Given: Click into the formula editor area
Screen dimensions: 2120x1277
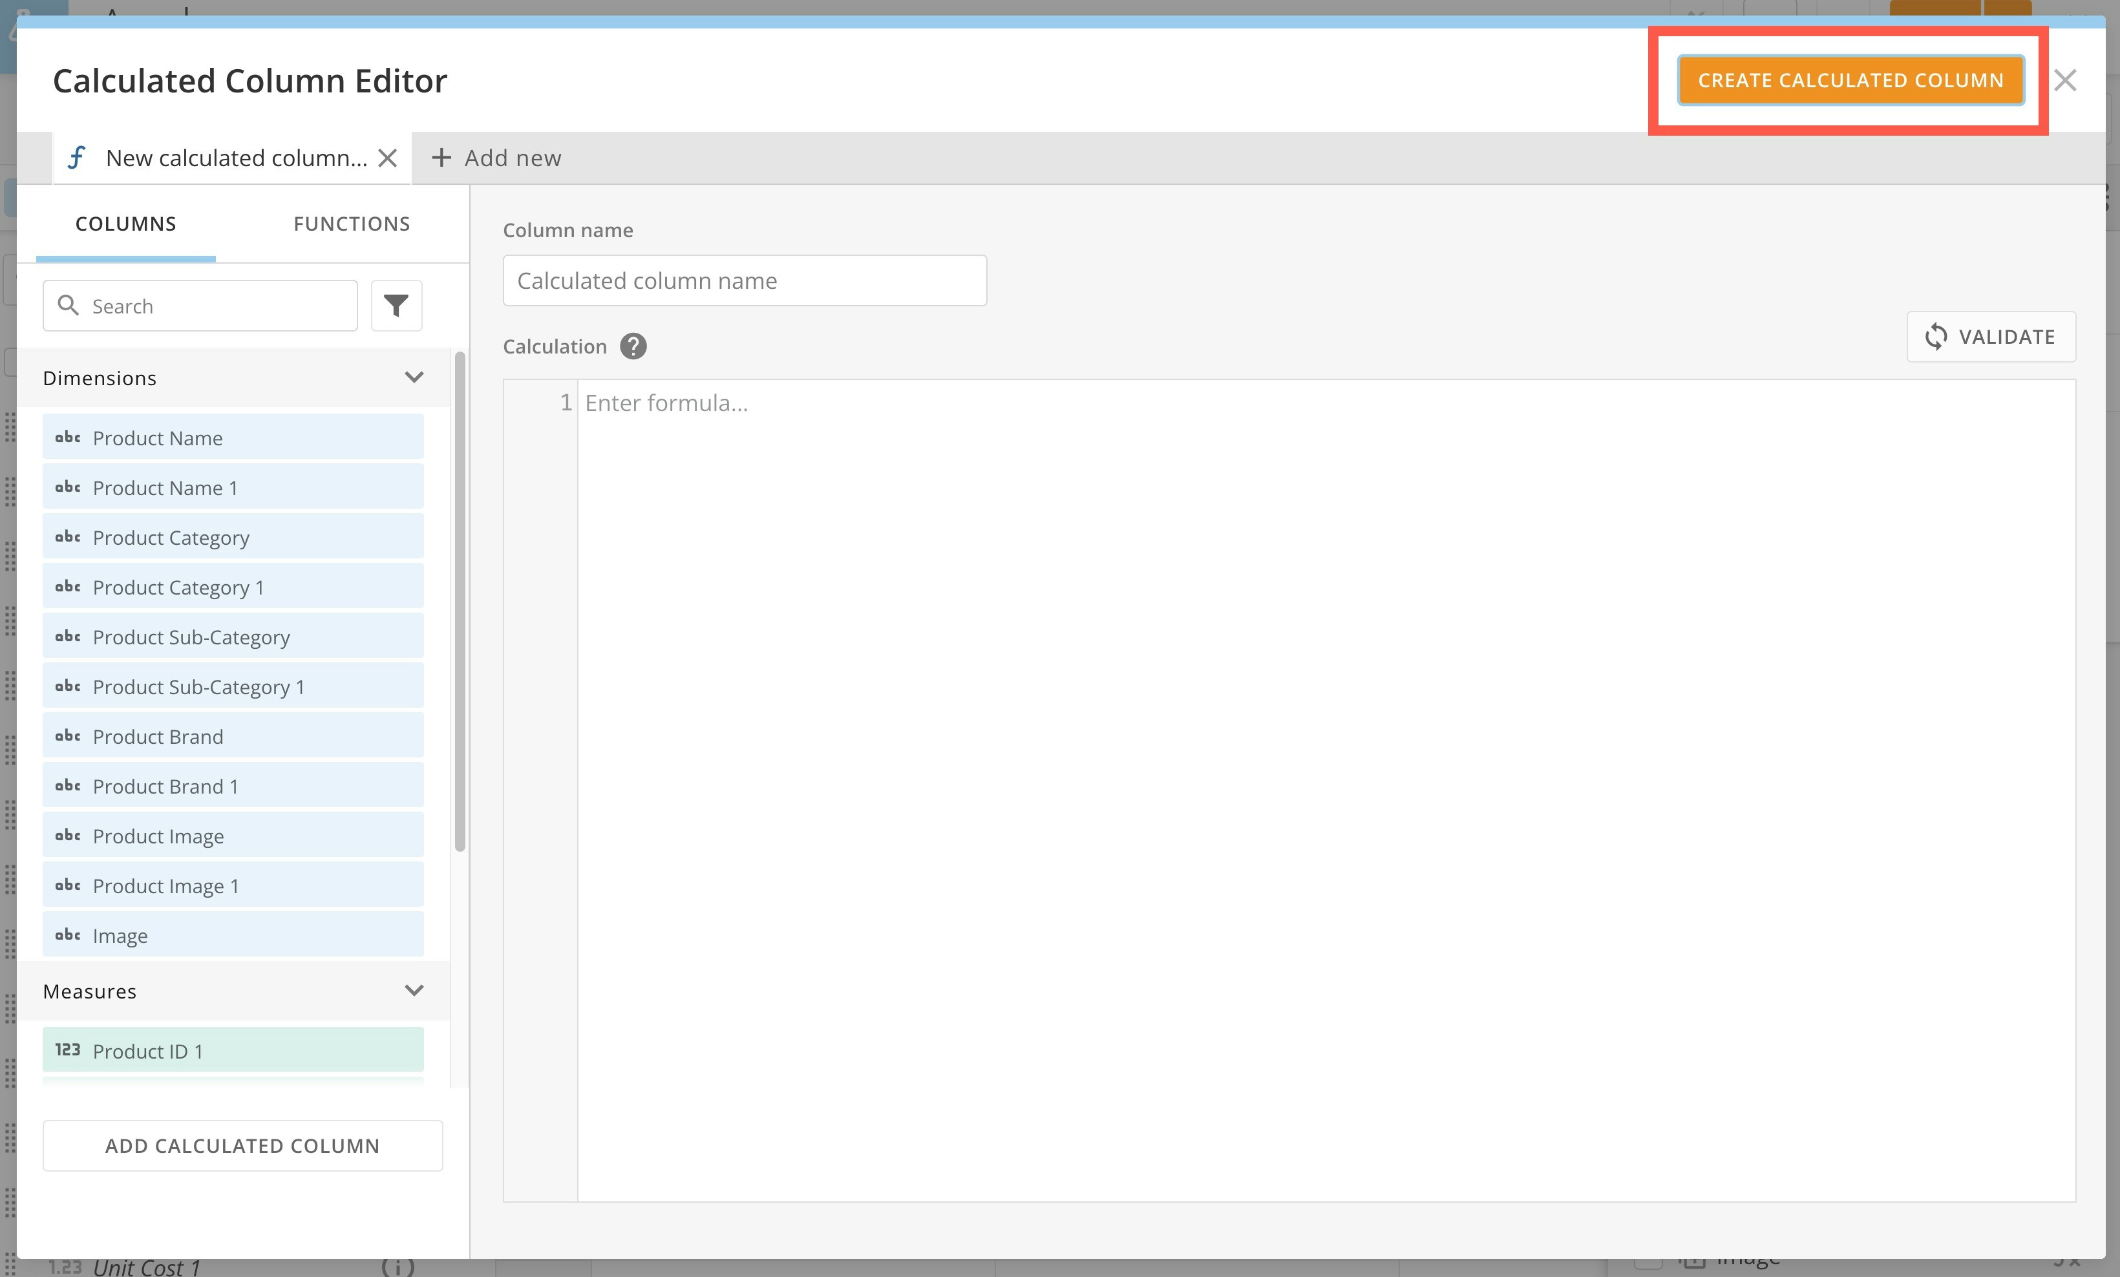Looking at the screenshot, I should click(x=1325, y=774).
